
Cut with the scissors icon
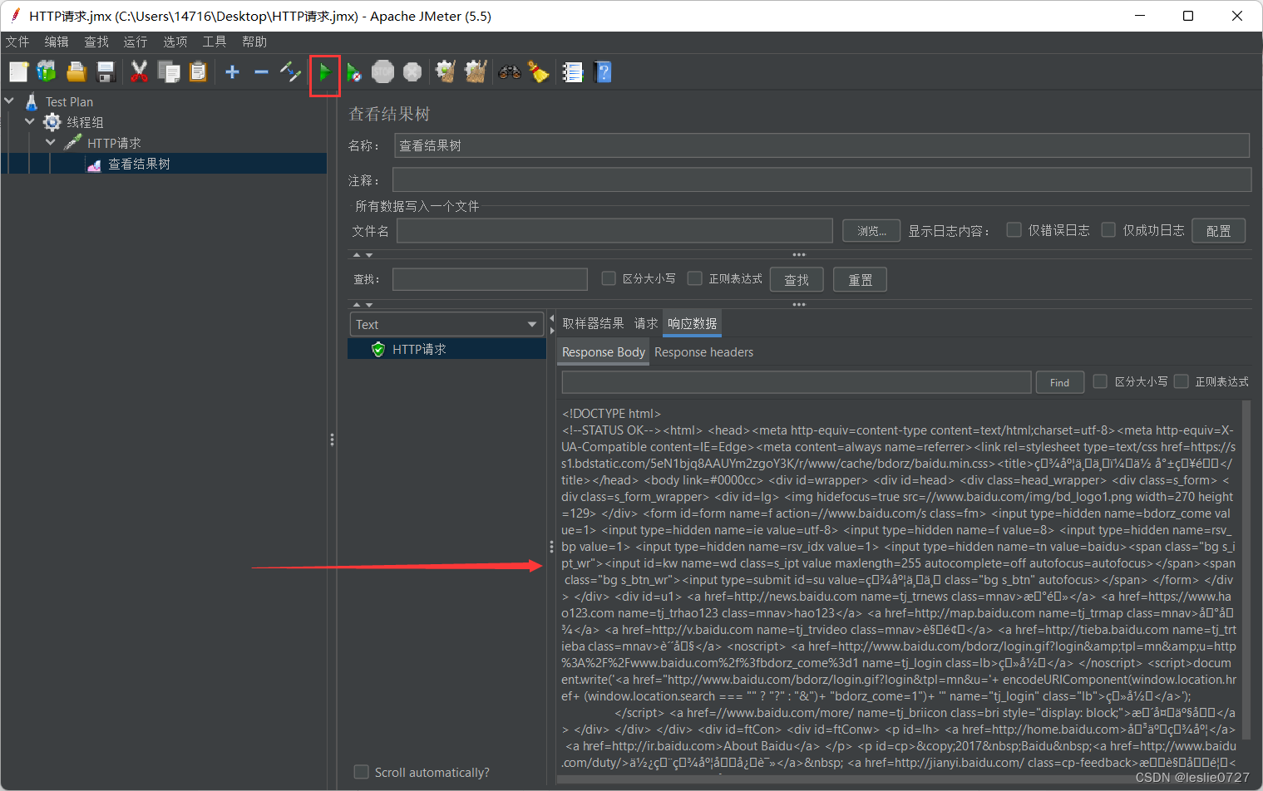tap(139, 72)
